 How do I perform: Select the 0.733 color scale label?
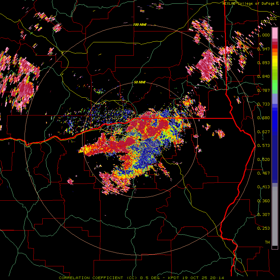pyautogui.click(x=264, y=104)
